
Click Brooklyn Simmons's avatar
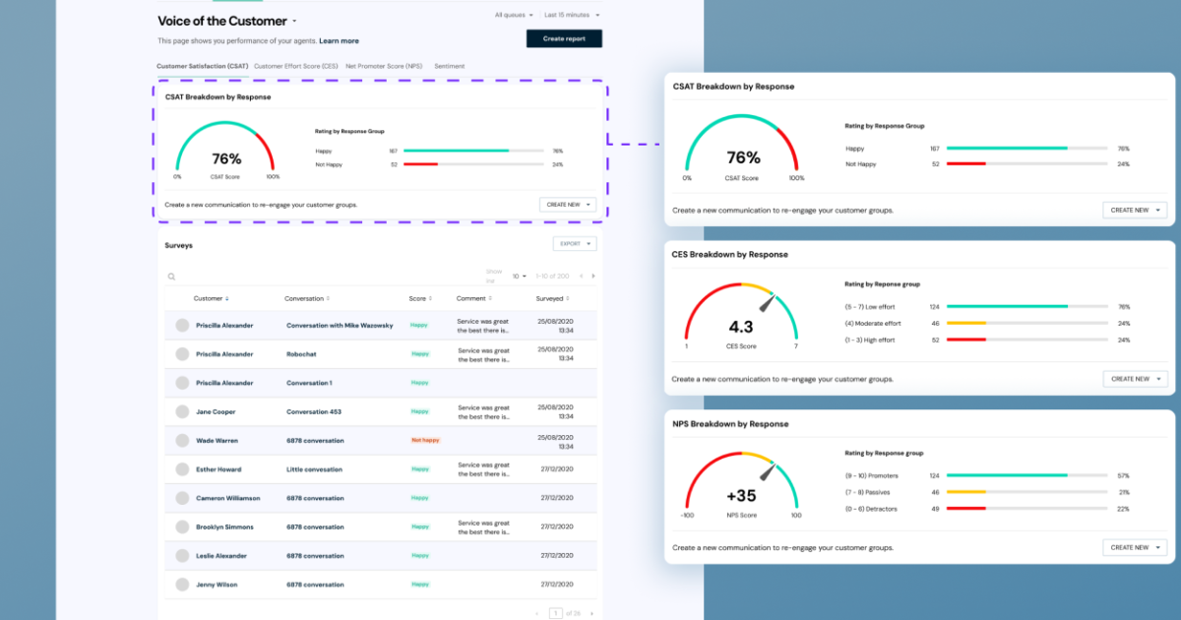[x=182, y=527]
